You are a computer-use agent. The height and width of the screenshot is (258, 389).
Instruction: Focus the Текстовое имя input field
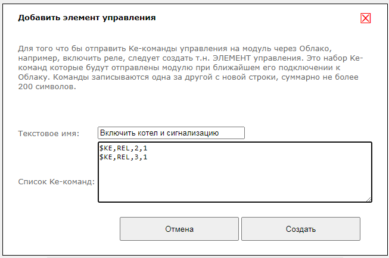click(x=172, y=133)
